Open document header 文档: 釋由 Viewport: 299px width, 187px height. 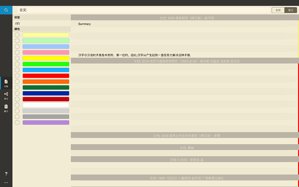(x=185, y=147)
